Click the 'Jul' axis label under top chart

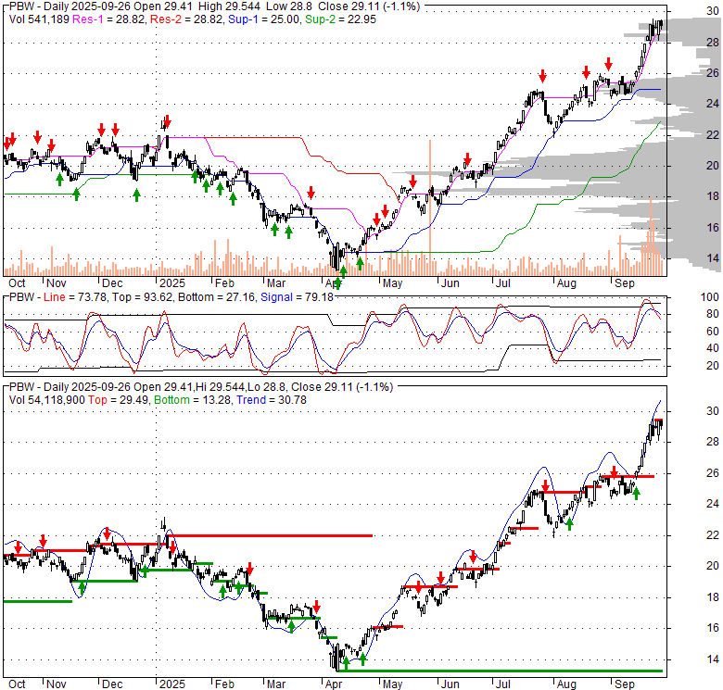(x=502, y=283)
